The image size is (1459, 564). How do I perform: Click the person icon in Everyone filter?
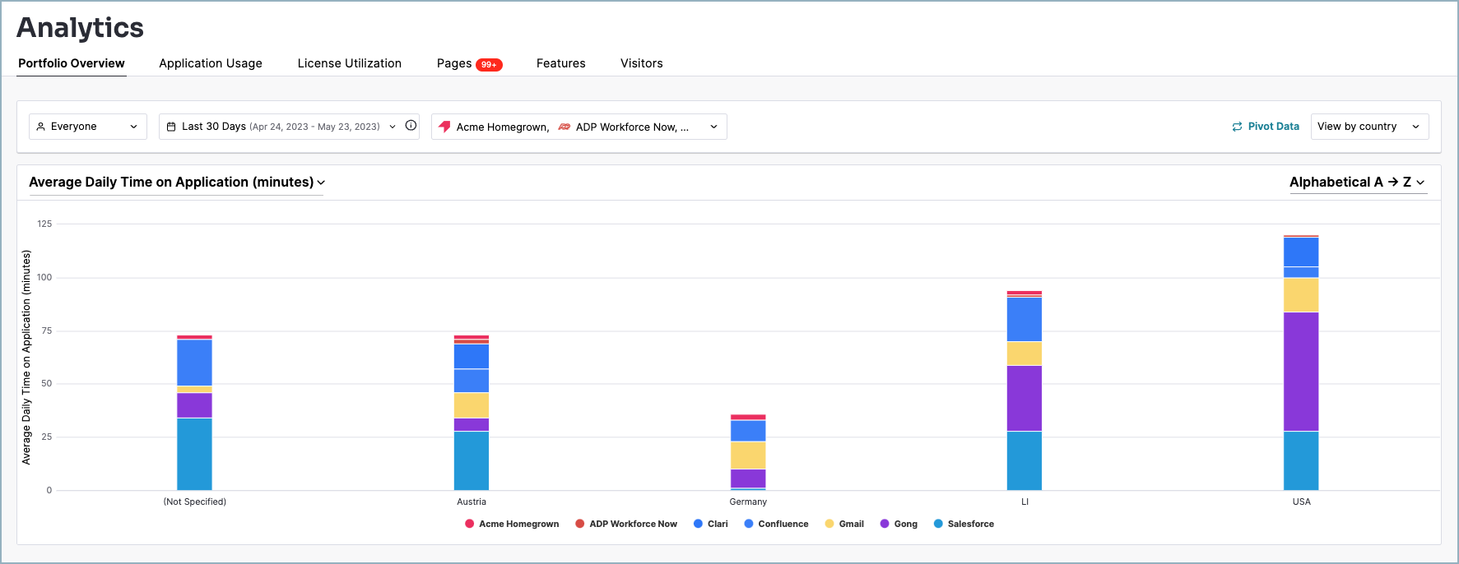point(40,127)
